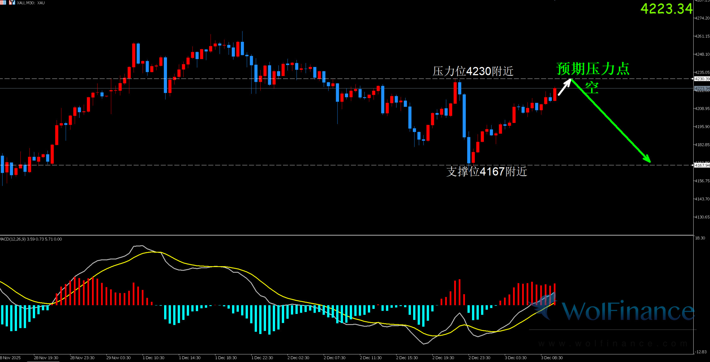710x362 pixels.
Task: Click the 3 Dec 08:30 time label
Action: [x=552, y=358]
